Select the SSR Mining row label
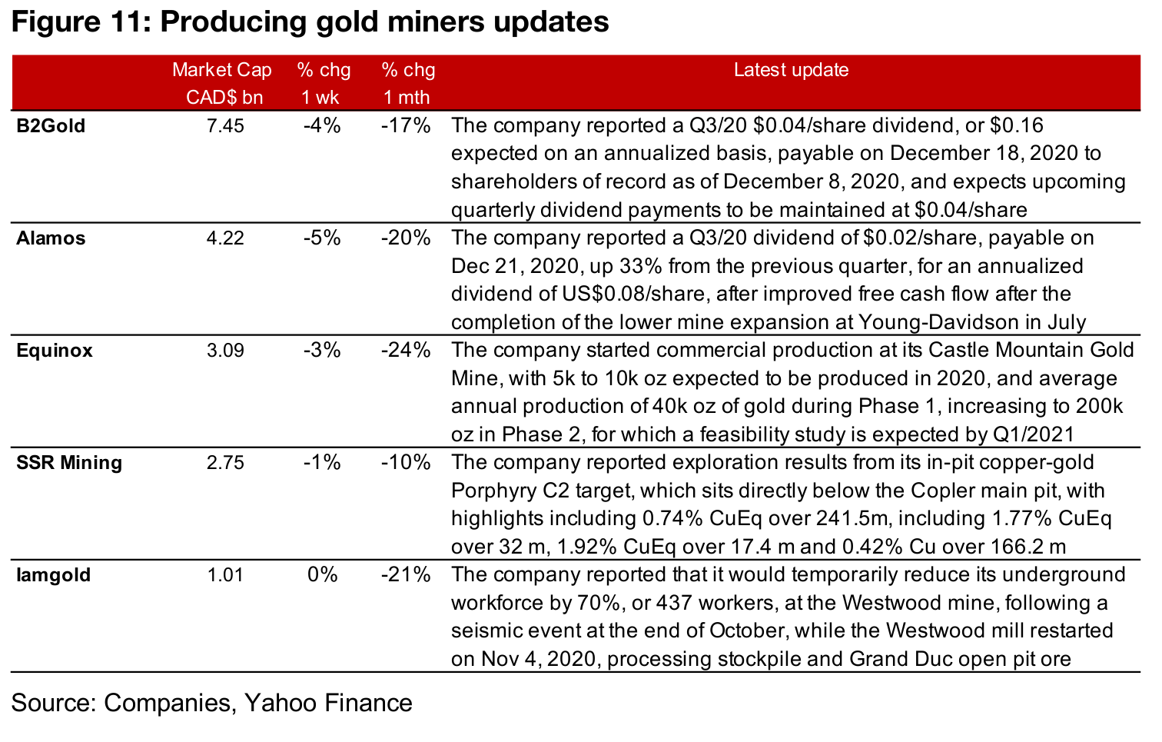 [69, 463]
